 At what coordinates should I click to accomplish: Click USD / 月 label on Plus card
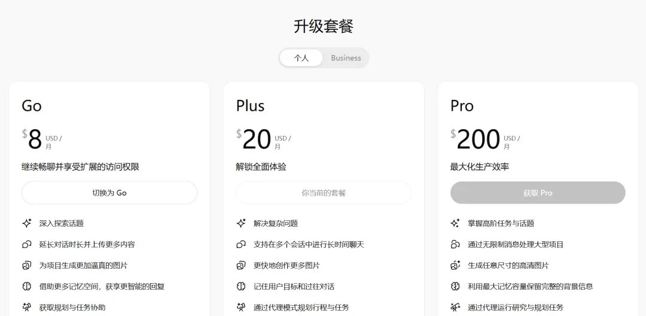pyautogui.click(x=282, y=142)
